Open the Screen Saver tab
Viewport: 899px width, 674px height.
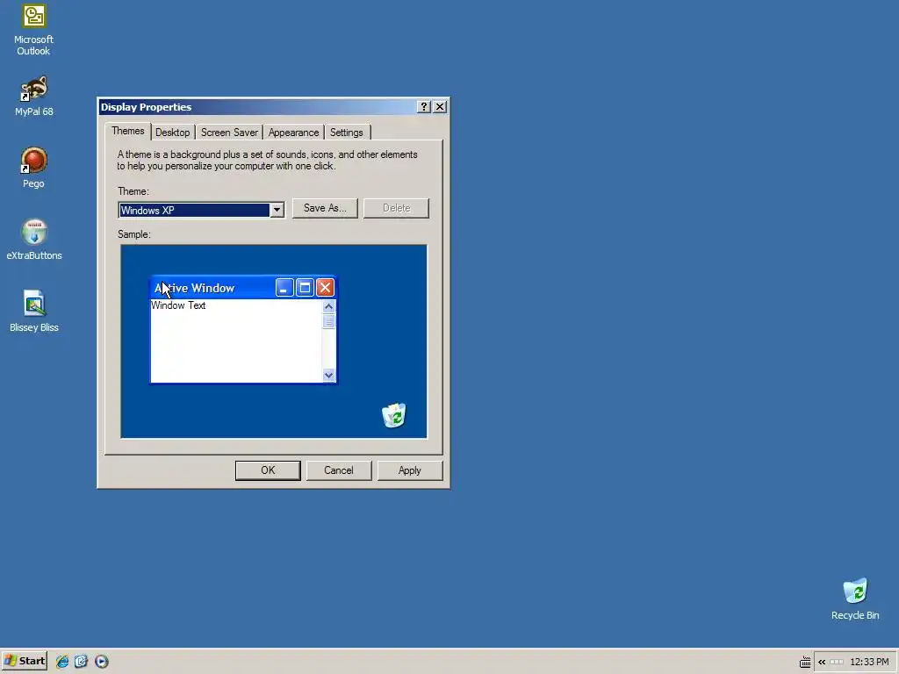[x=229, y=133]
